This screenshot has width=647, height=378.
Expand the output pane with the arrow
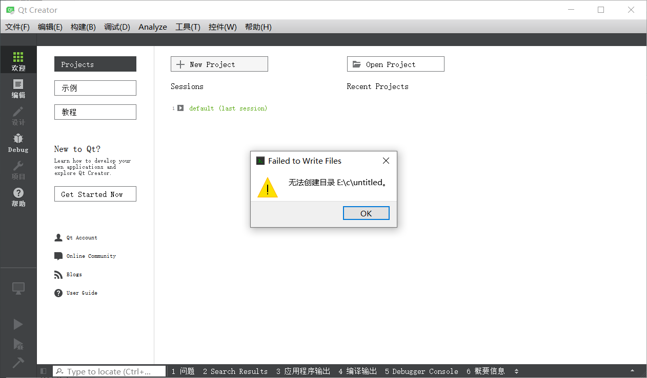(632, 371)
